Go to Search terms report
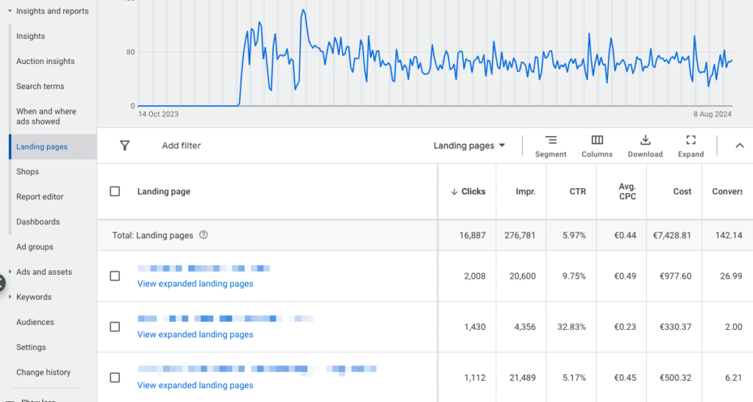 40,86
